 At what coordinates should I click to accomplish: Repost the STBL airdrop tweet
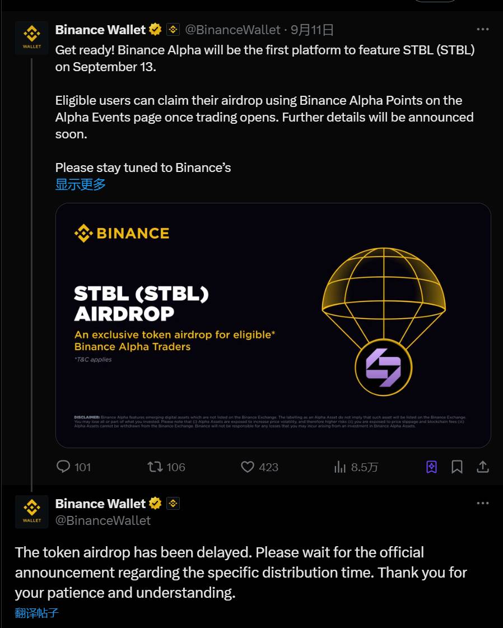[155, 467]
